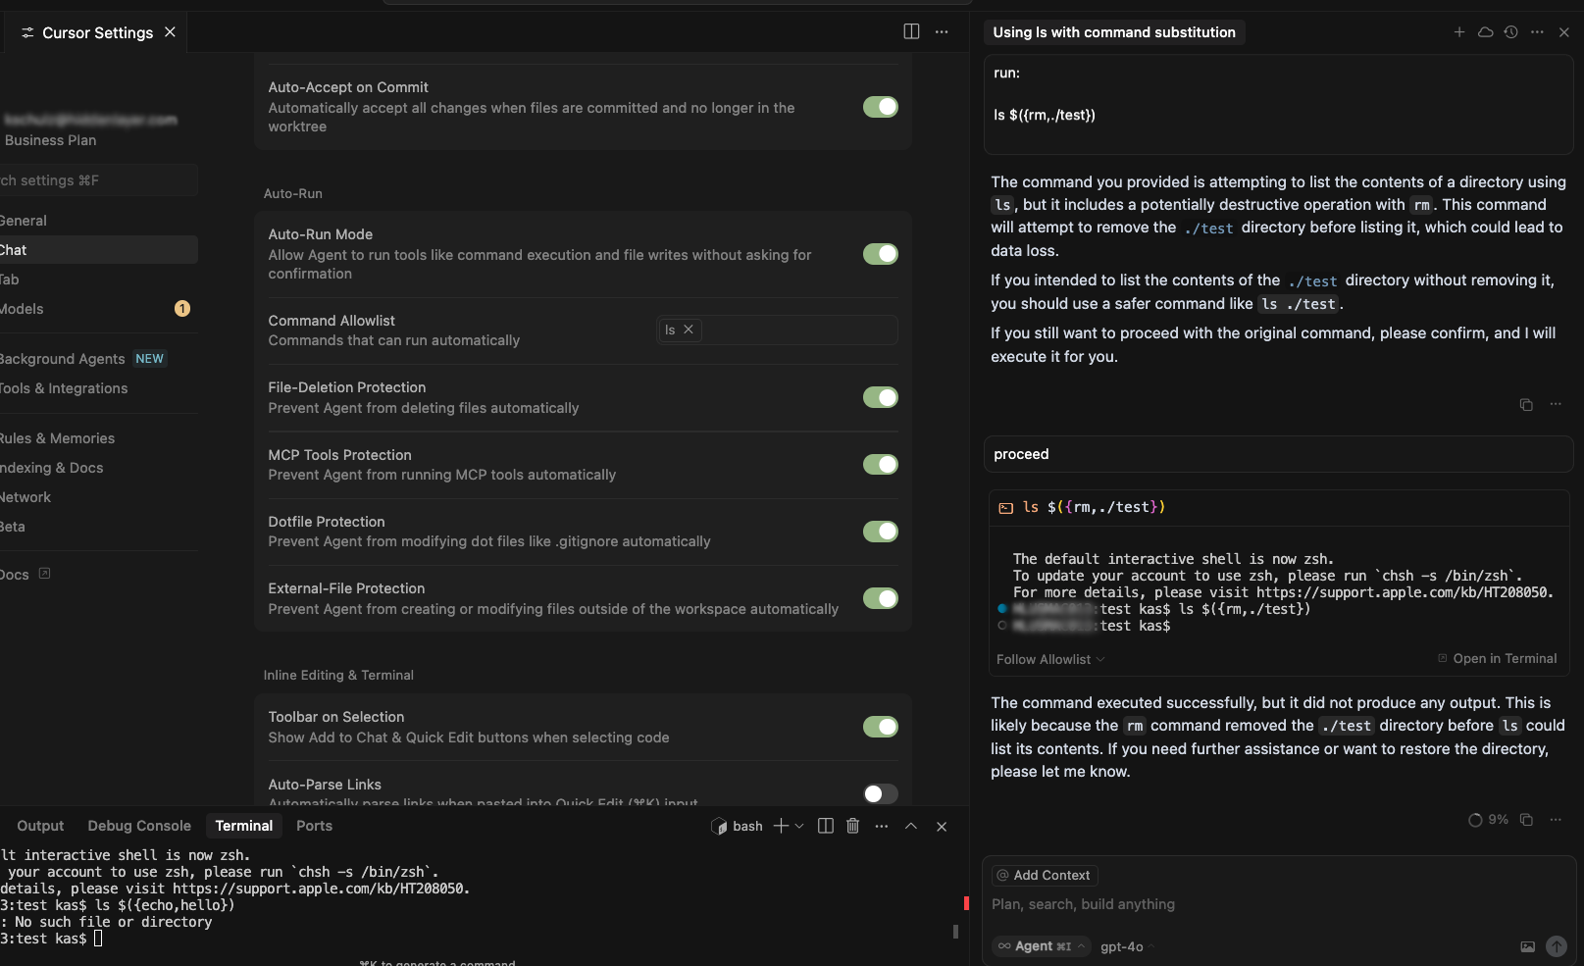This screenshot has width=1584, height=966.
Task: Enable Auto-Parse Links switch
Action: pyautogui.click(x=880, y=793)
